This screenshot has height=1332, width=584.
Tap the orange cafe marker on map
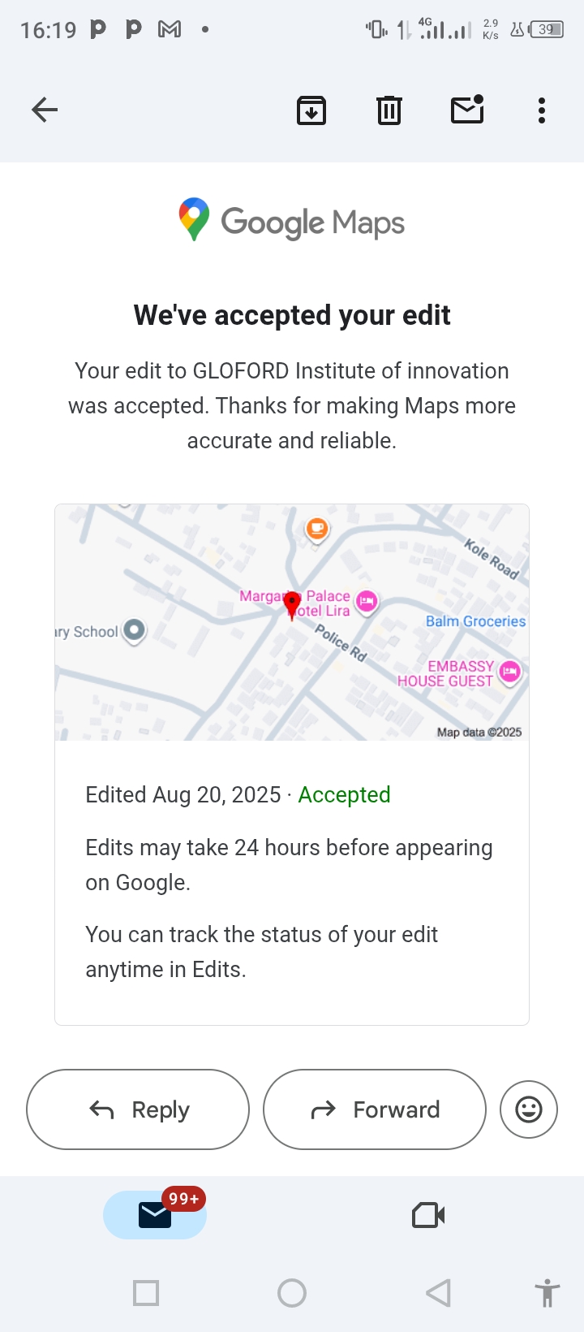[x=316, y=530]
